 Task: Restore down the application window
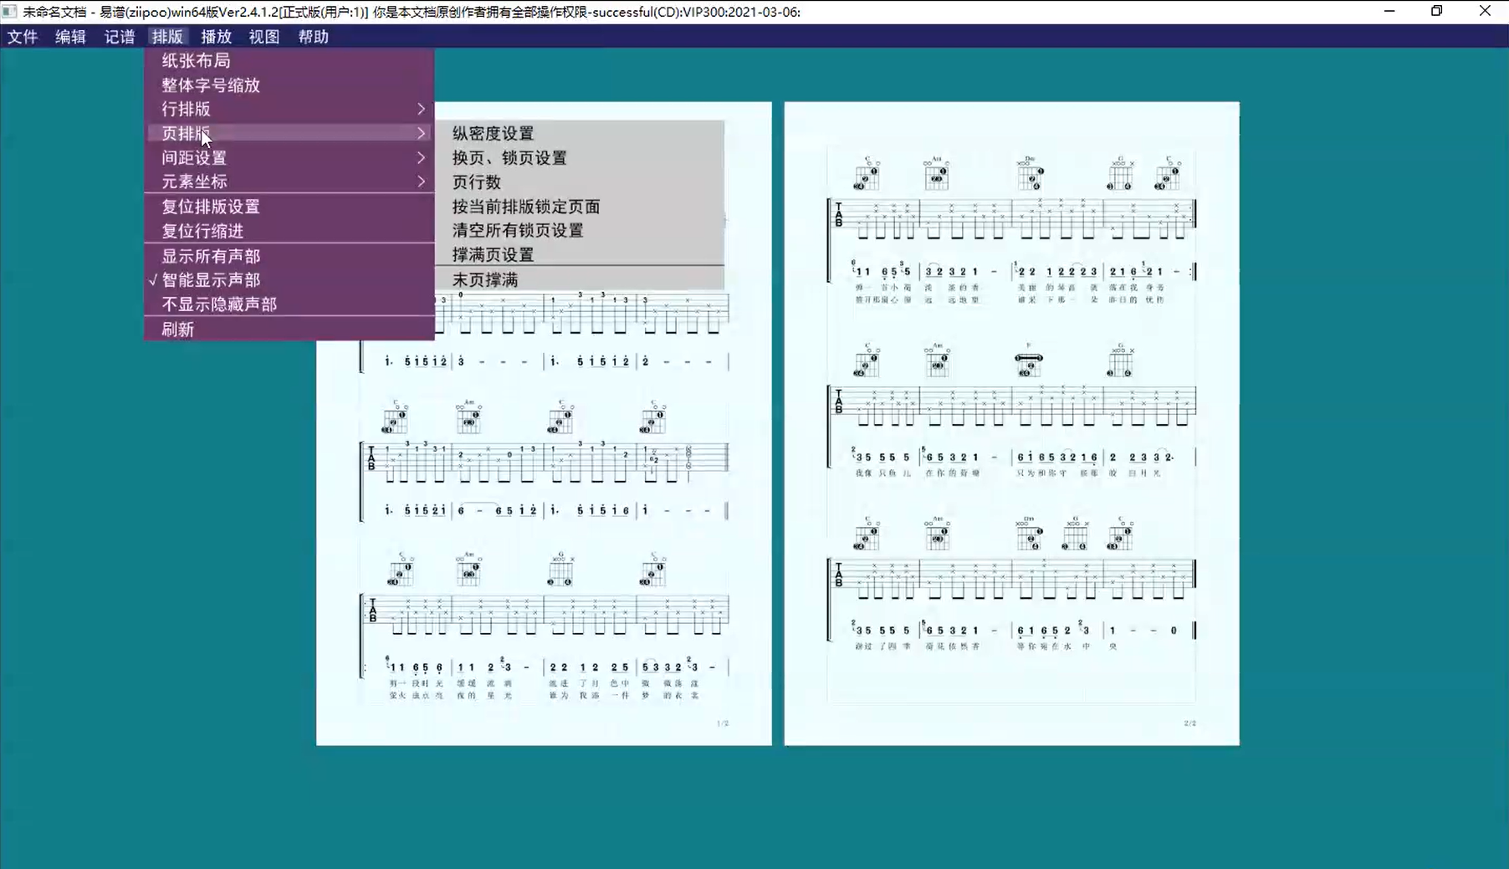coord(1436,12)
